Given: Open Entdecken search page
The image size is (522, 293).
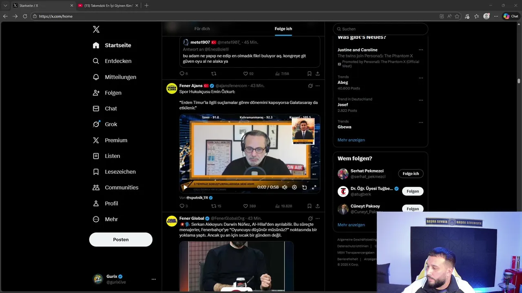Looking at the screenshot, I should click(x=112, y=61).
